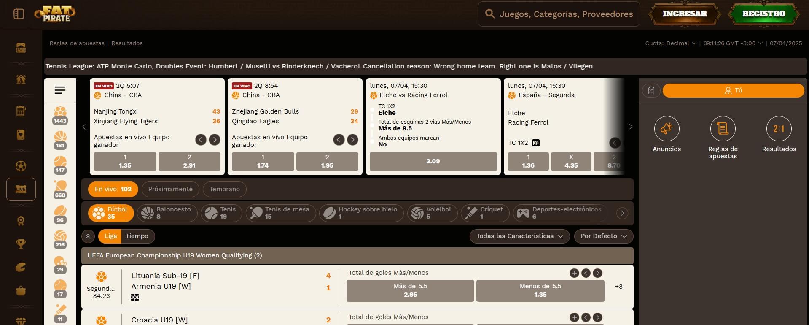Filter live events by Deportes-electrónicos
Screen dimensions: 809x325
(560, 213)
